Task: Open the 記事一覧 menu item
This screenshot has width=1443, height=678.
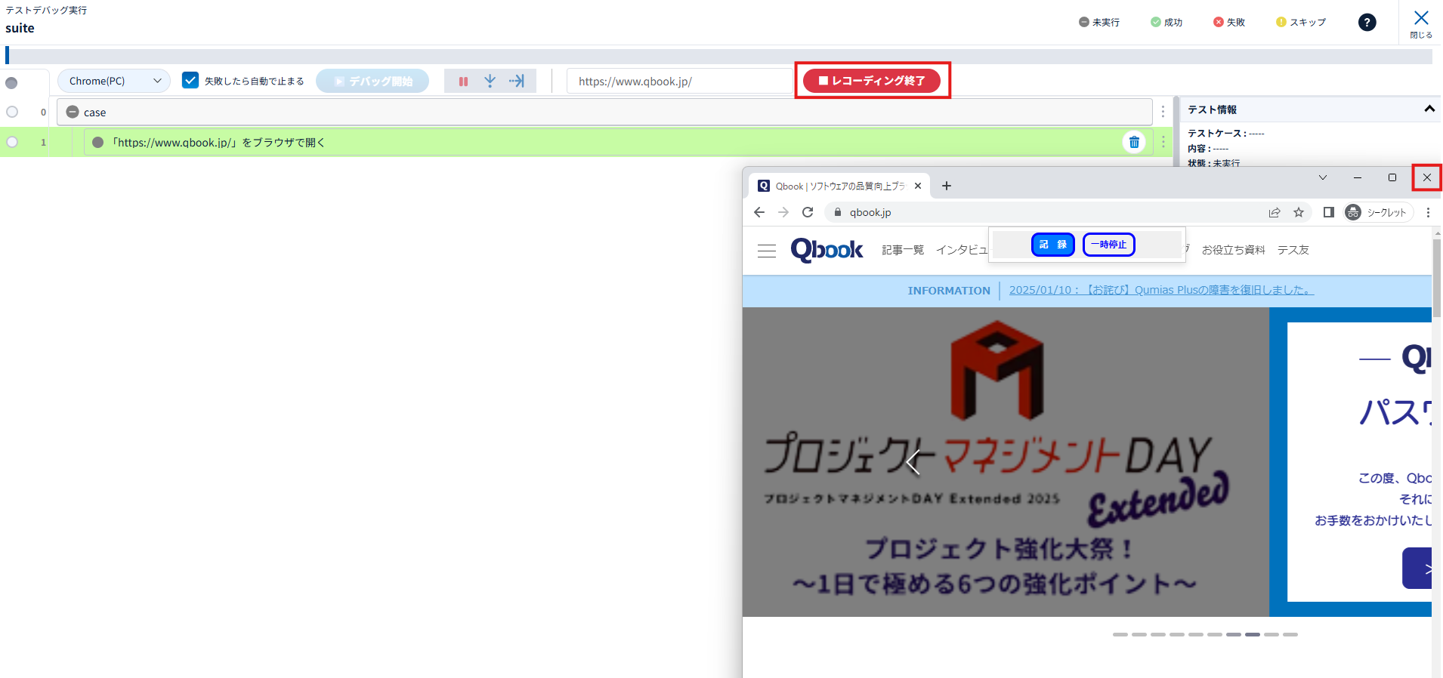Action: point(903,250)
